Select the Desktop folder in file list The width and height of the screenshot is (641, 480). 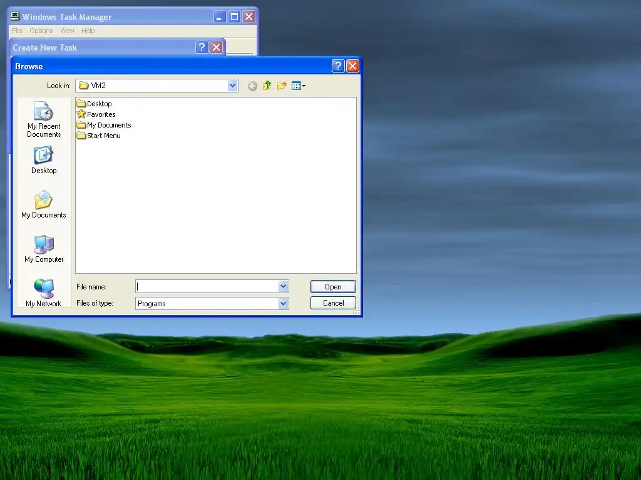95,104
